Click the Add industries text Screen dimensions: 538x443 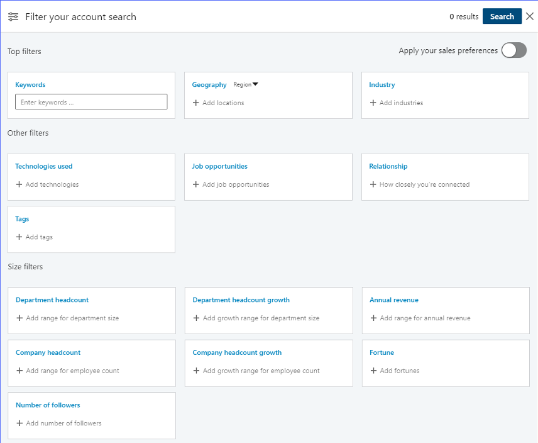click(x=401, y=103)
